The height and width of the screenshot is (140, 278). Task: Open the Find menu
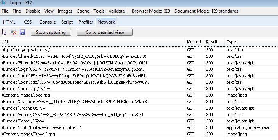coord(17,11)
